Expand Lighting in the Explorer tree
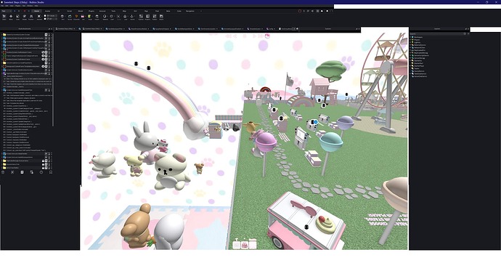This screenshot has width=501, height=263. tap(410, 43)
